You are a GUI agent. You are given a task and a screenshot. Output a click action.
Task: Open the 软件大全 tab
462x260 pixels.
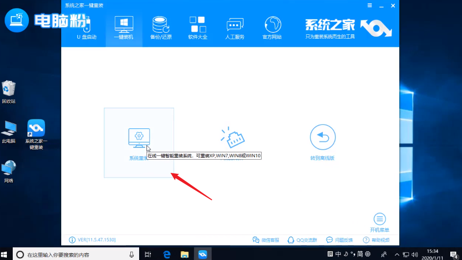click(x=198, y=28)
